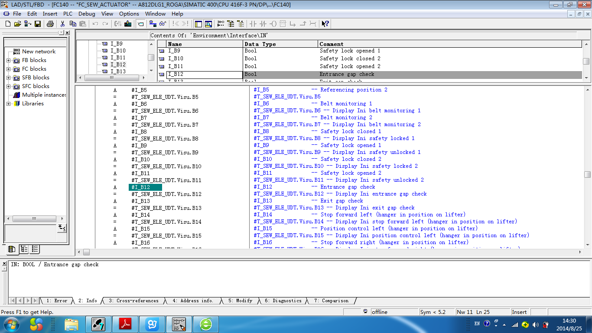
Task: Click the online/offline connection icon
Action: click(x=153, y=24)
